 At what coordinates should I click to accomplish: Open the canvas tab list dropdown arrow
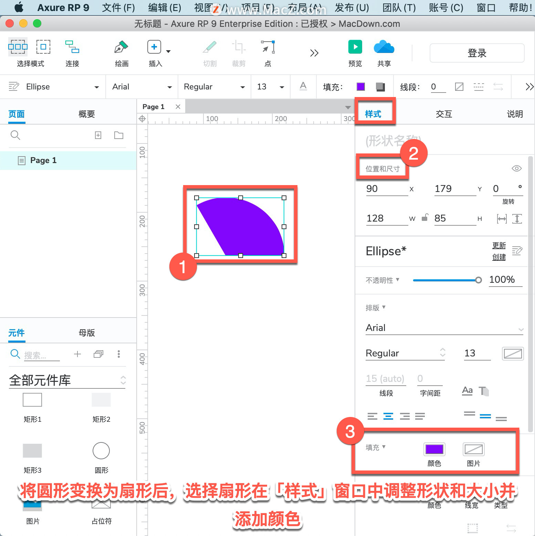click(348, 108)
